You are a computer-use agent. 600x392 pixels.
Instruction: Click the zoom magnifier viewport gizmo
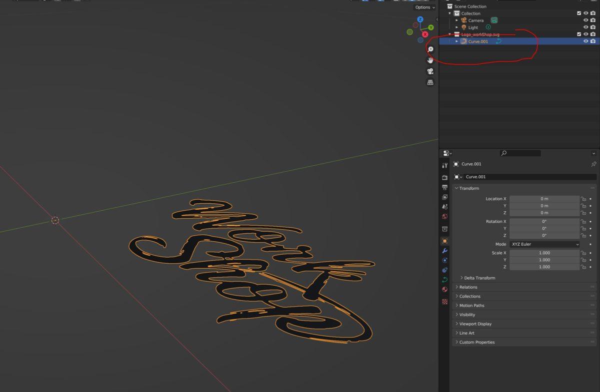(x=430, y=49)
